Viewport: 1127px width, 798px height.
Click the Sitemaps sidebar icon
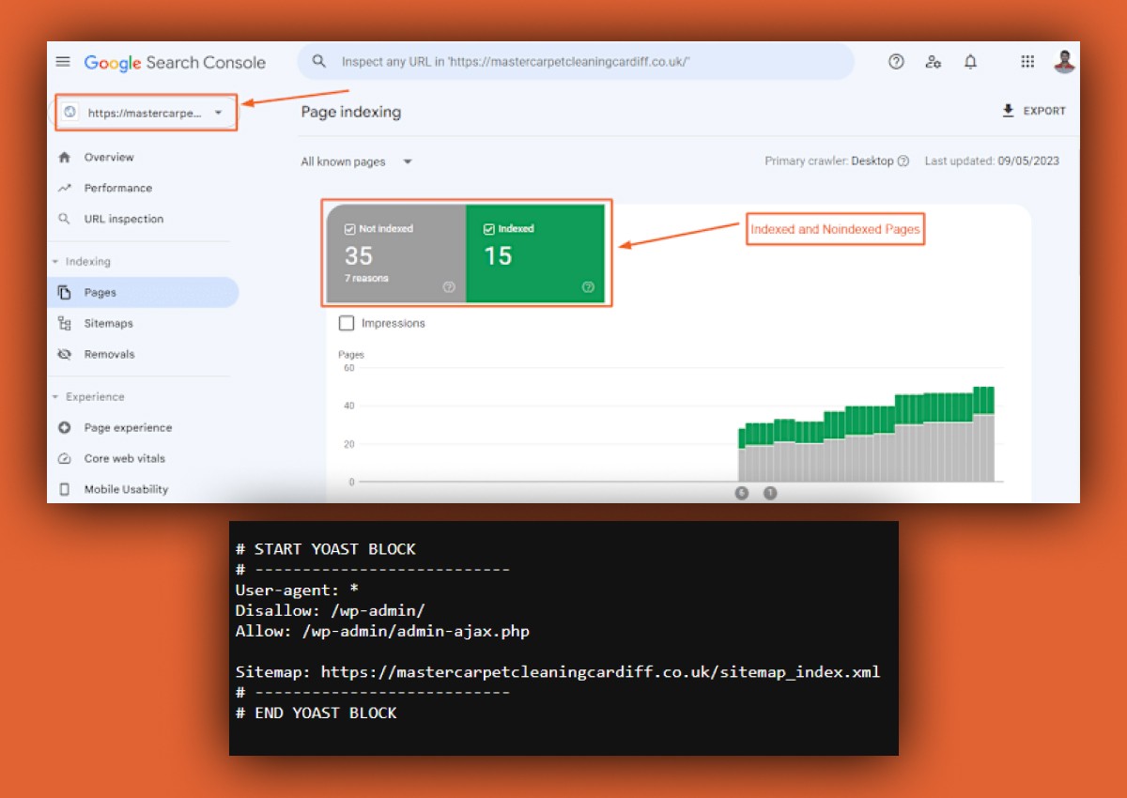64,324
